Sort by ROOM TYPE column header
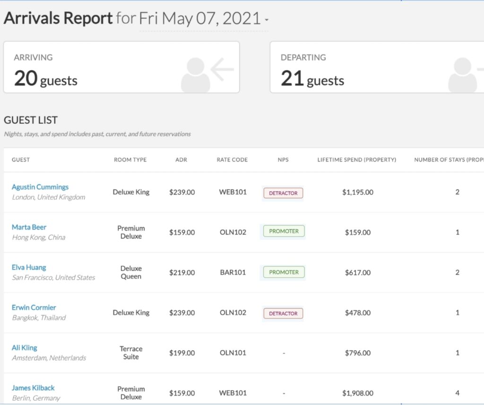This screenshot has height=405, width=484. [x=130, y=160]
